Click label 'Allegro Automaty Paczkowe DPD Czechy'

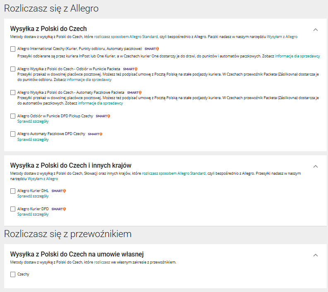[x=51, y=134]
